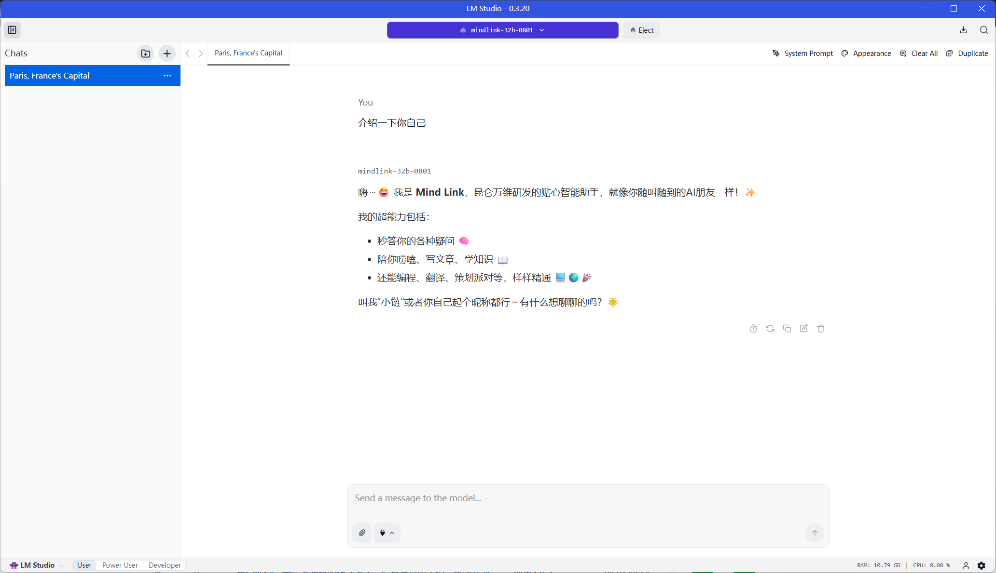Image resolution: width=996 pixels, height=573 pixels.
Task: Click the mindlink-32b-0801 label above response
Action: 394,171
